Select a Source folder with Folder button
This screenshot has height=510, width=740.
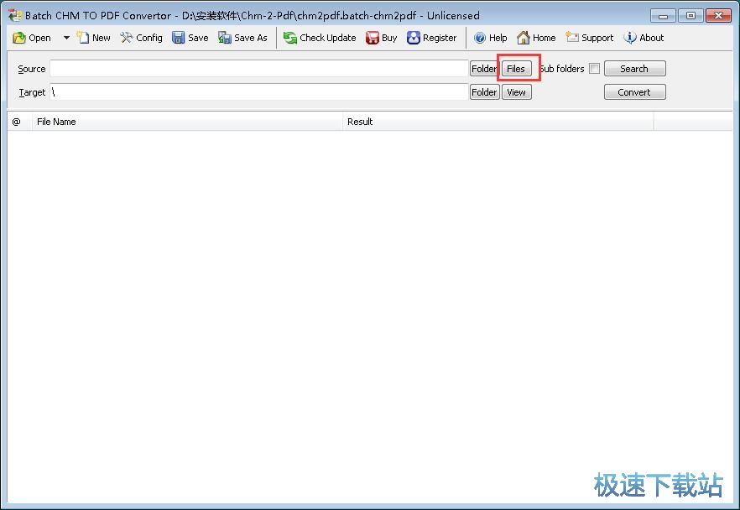coord(483,68)
